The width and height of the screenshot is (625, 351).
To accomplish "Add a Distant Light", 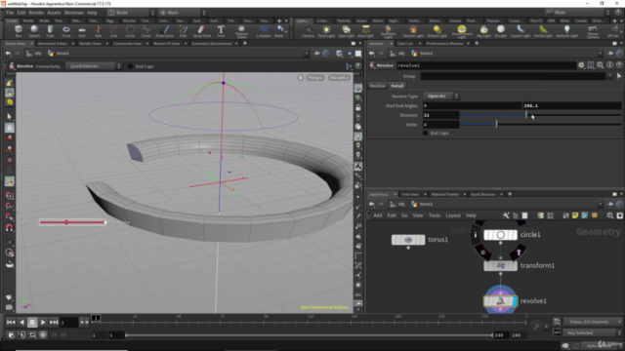I will click(437, 31).
